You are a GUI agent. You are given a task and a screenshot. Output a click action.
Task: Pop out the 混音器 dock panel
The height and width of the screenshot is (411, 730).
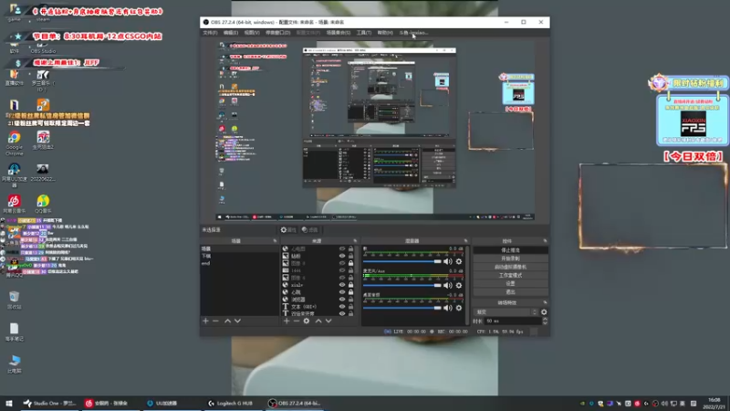(465, 241)
